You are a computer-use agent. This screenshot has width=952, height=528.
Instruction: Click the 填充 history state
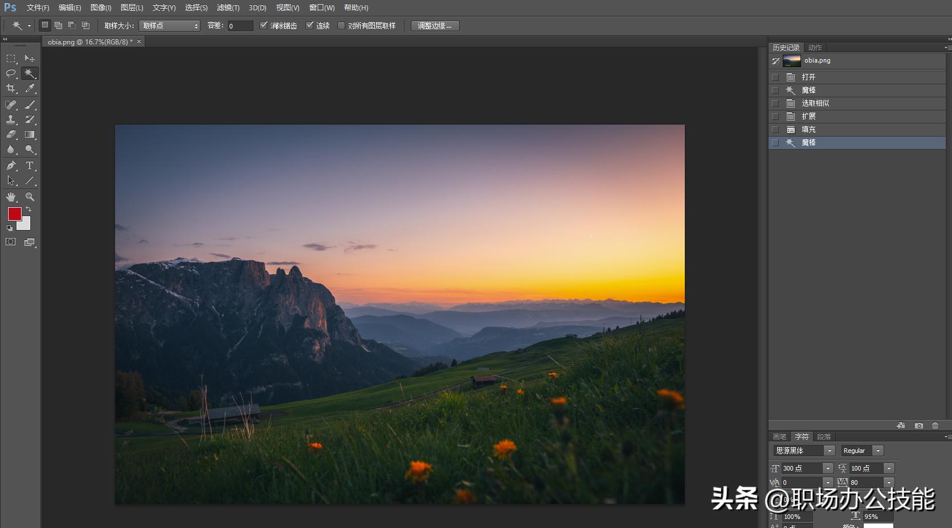tap(808, 130)
